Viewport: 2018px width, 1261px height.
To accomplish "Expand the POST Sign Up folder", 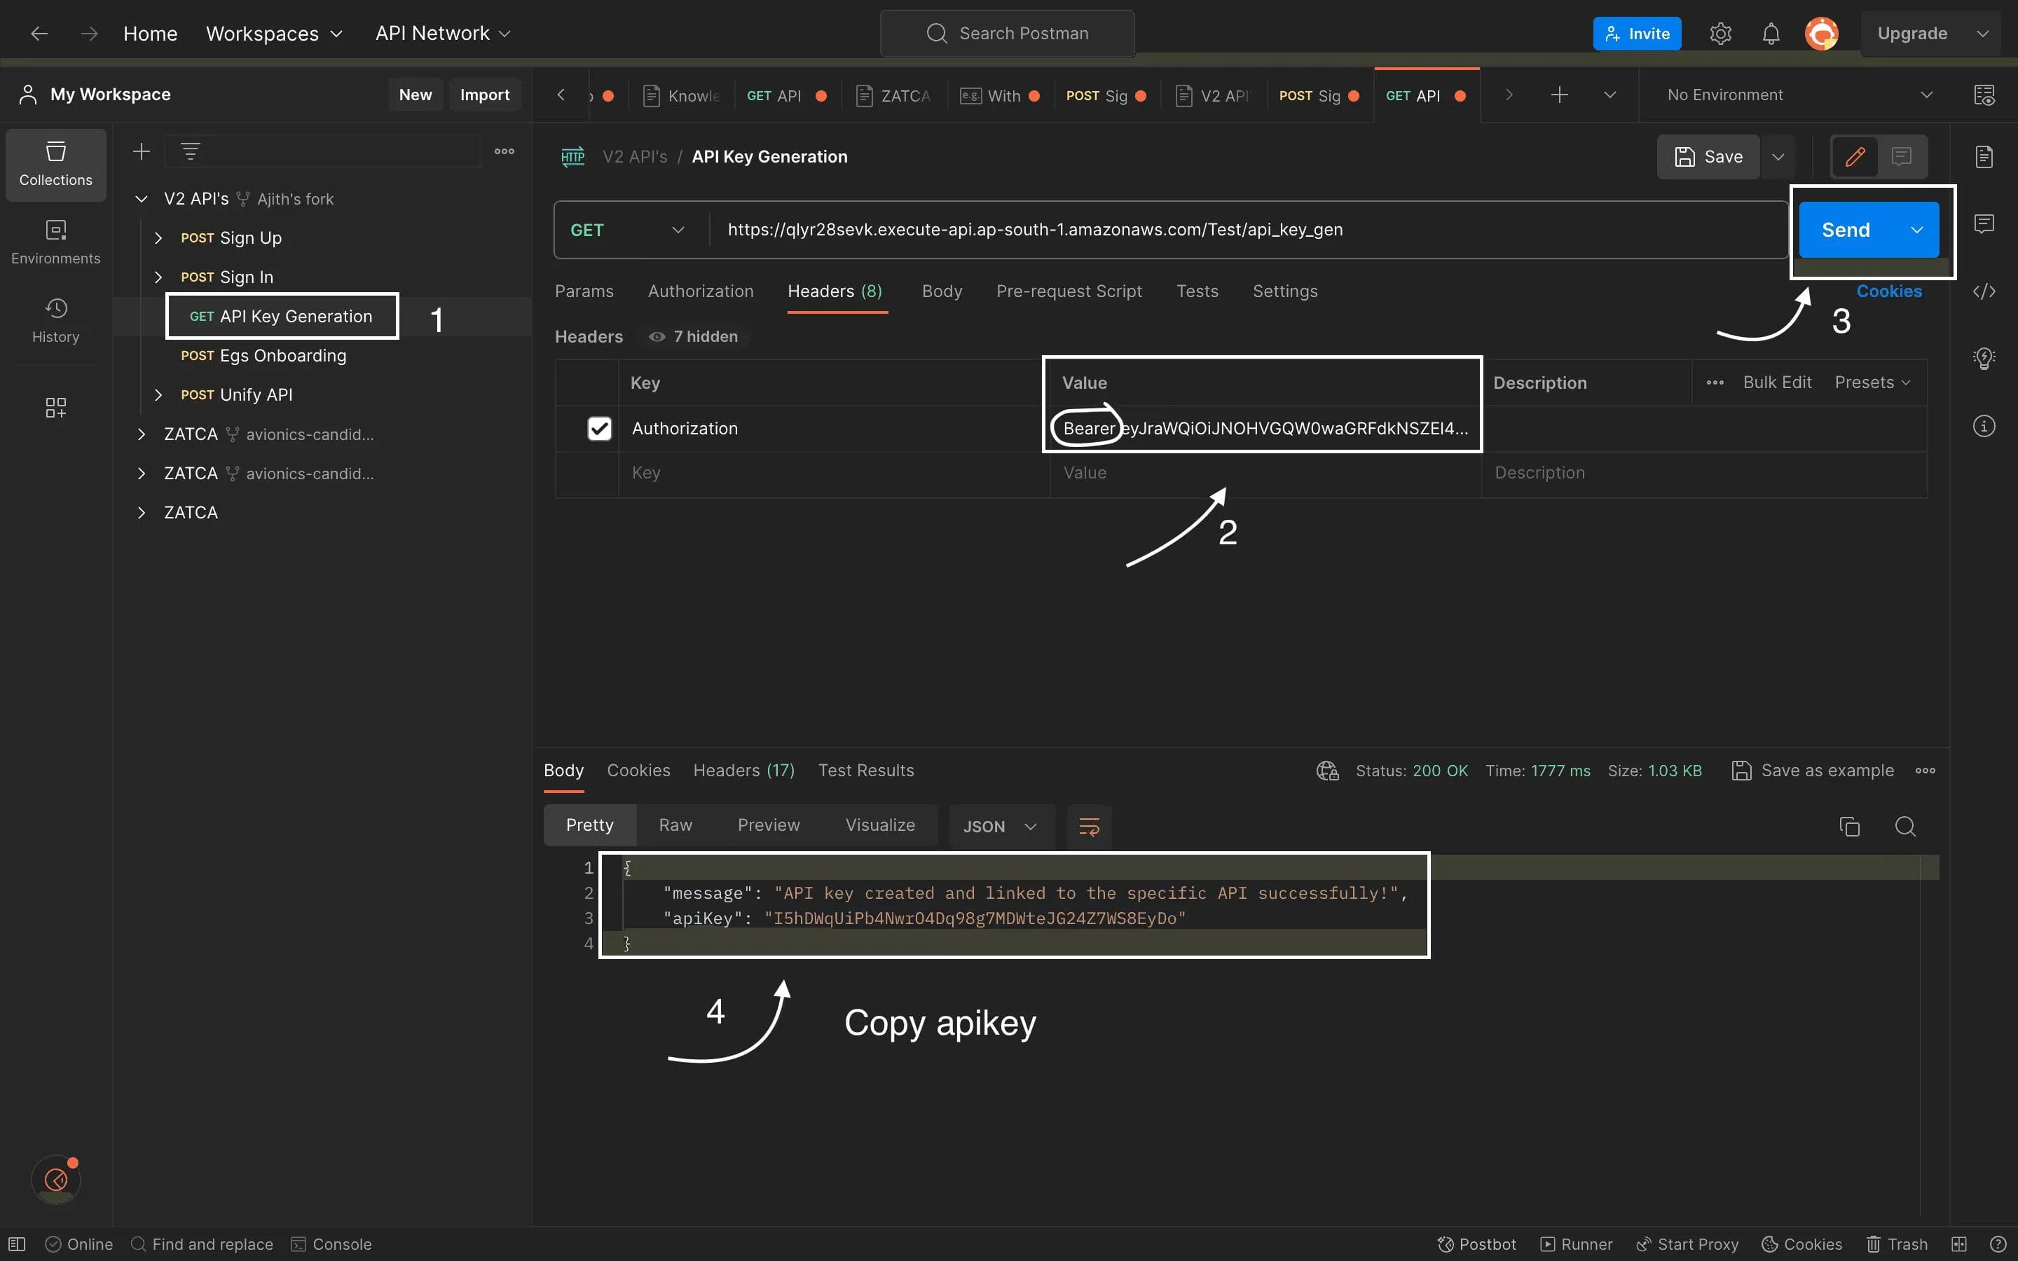I will (x=158, y=237).
